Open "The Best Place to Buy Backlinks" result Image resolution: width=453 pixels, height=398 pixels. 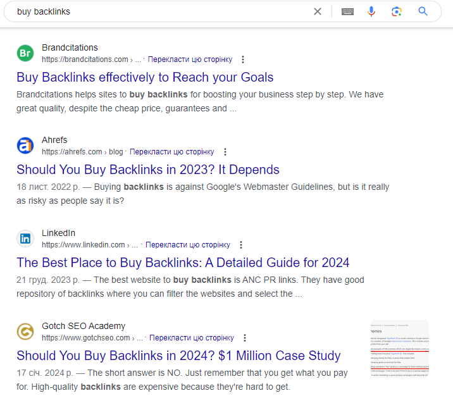(x=183, y=263)
